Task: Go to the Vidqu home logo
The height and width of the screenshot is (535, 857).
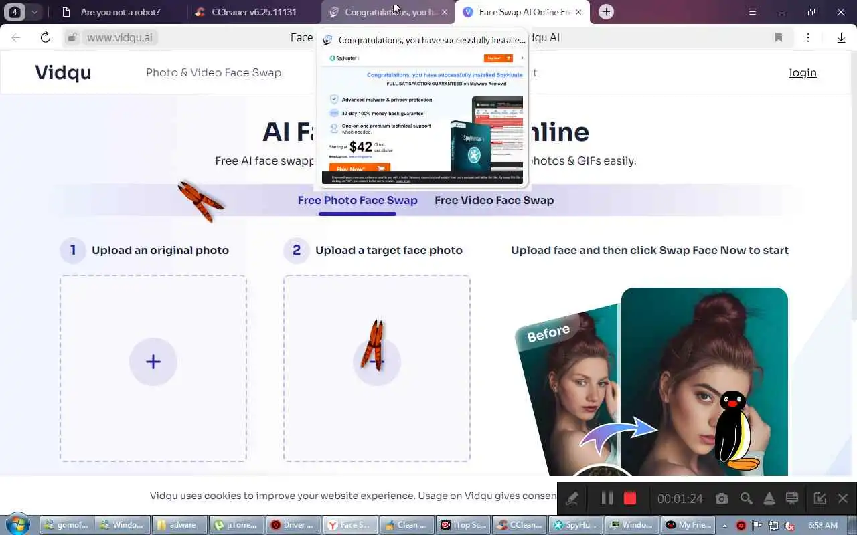Action: point(63,72)
